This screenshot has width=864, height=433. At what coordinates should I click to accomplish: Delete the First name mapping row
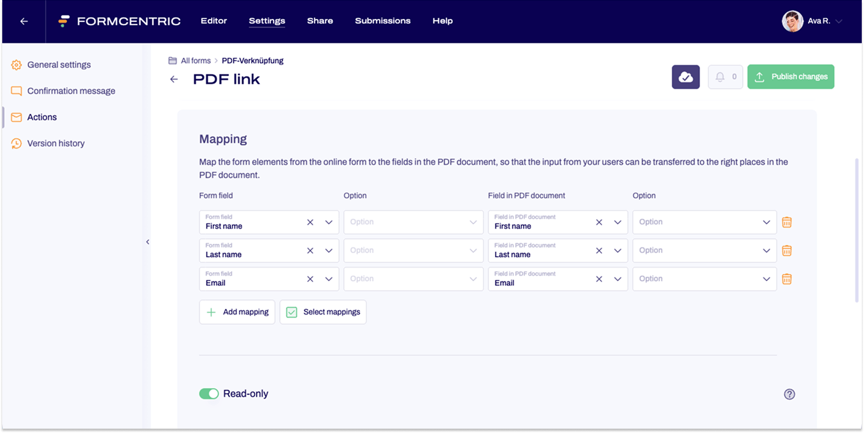click(787, 222)
